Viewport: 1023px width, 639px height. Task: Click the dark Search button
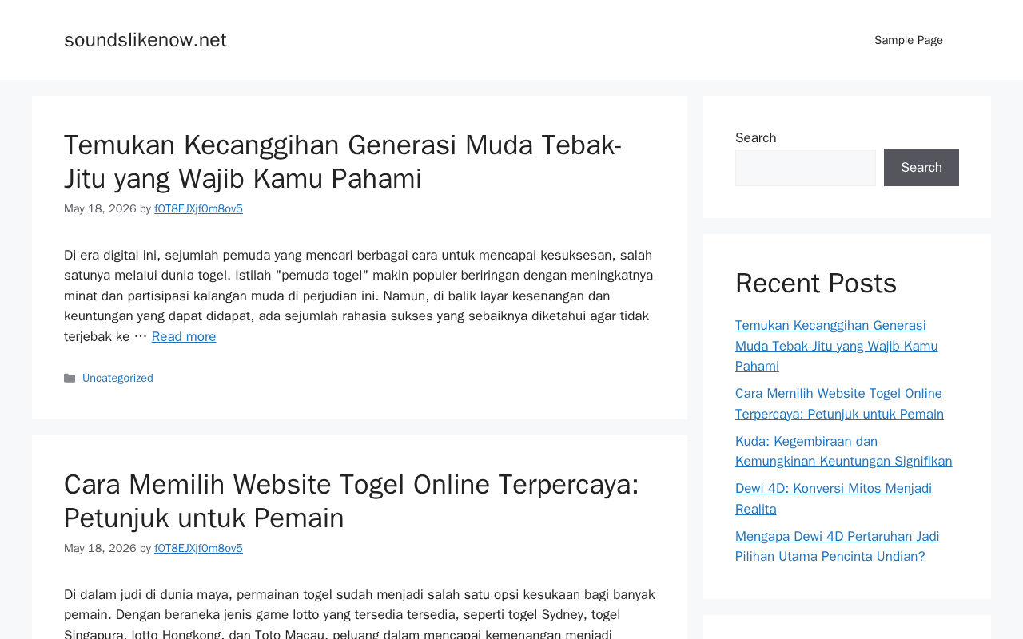921,167
